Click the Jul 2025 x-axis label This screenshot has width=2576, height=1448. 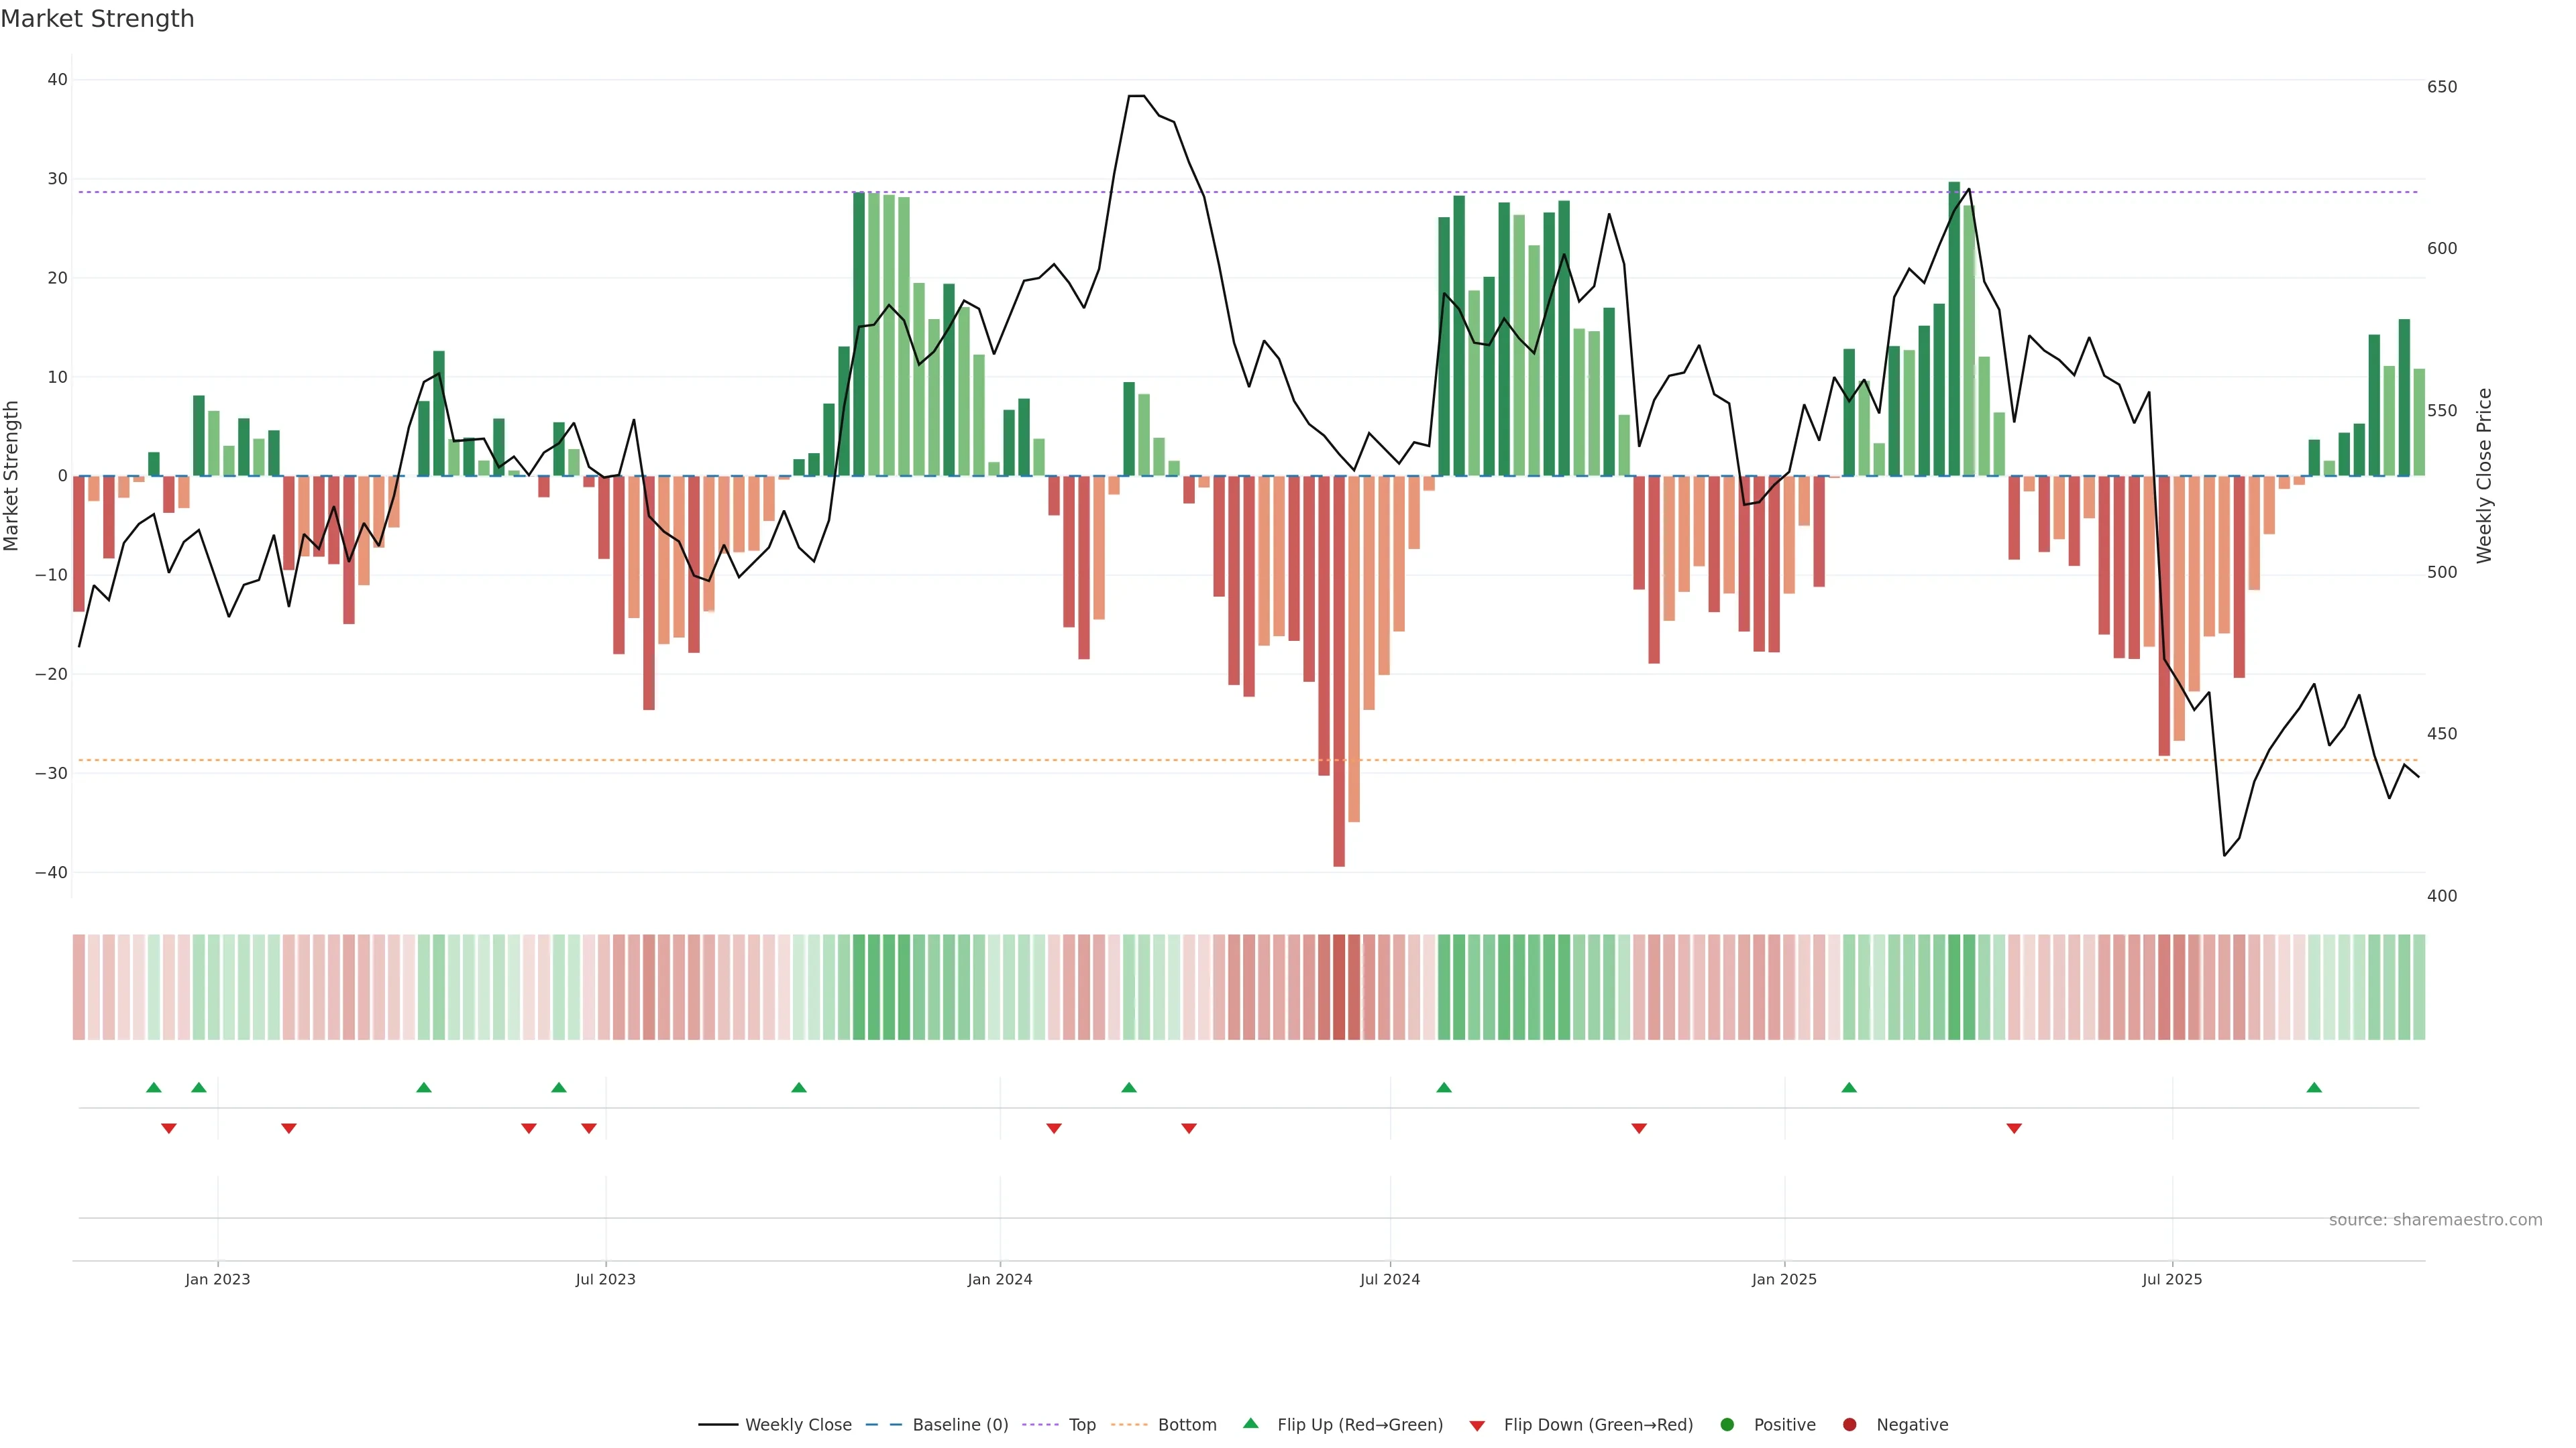click(x=2172, y=1279)
